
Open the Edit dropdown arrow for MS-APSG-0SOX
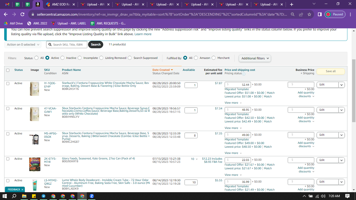(x=342, y=135)
